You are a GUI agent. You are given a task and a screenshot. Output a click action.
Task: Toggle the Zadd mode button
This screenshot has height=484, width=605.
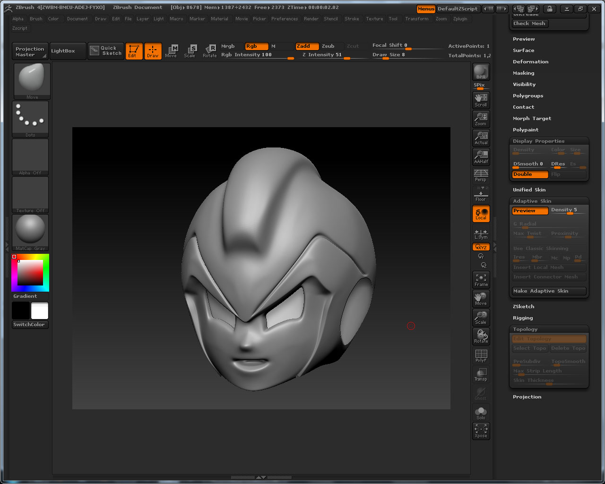coord(307,46)
